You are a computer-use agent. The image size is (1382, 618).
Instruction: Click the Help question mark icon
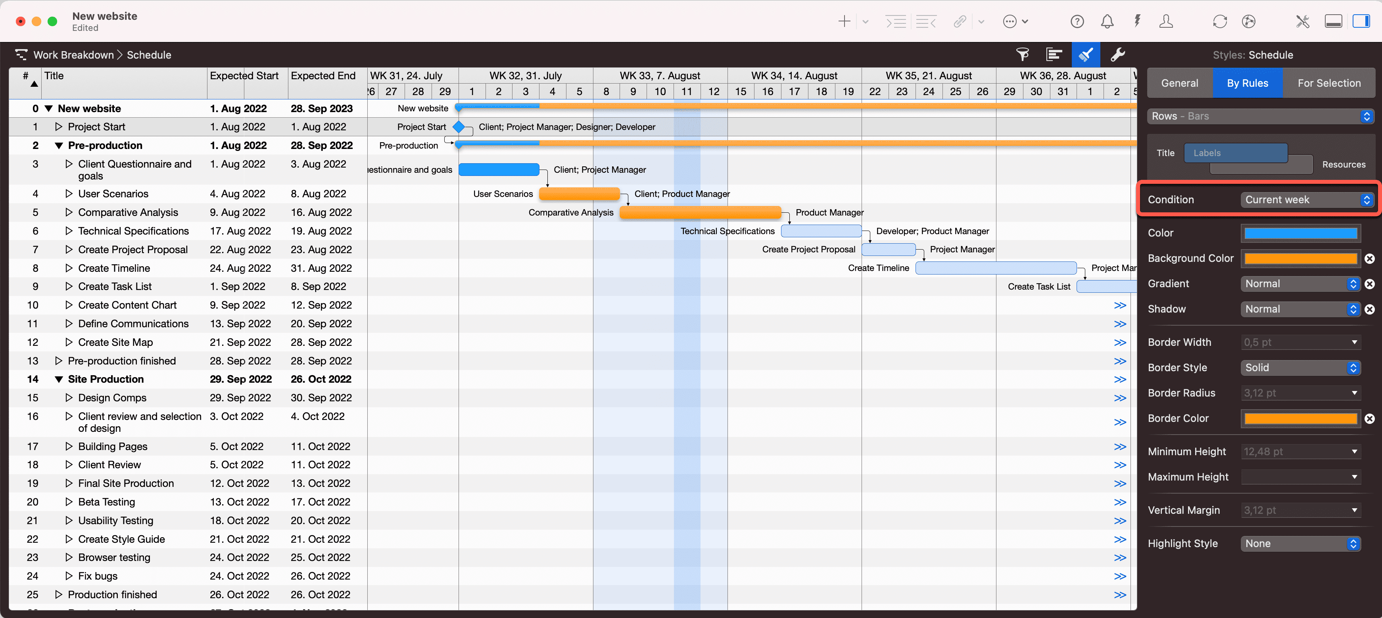pos(1078,21)
